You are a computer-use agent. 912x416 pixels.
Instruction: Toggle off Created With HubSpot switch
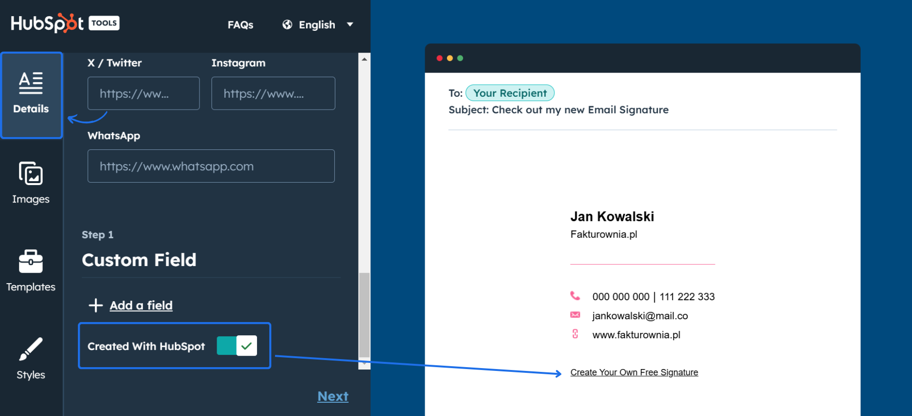(237, 346)
